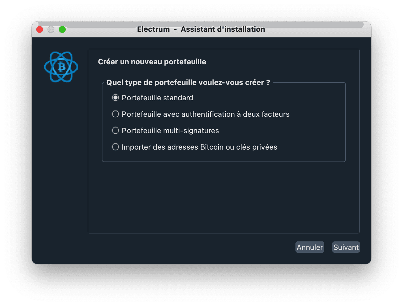The image size is (403, 306).
Task: Click the Suivant button
Action: [346, 247]
